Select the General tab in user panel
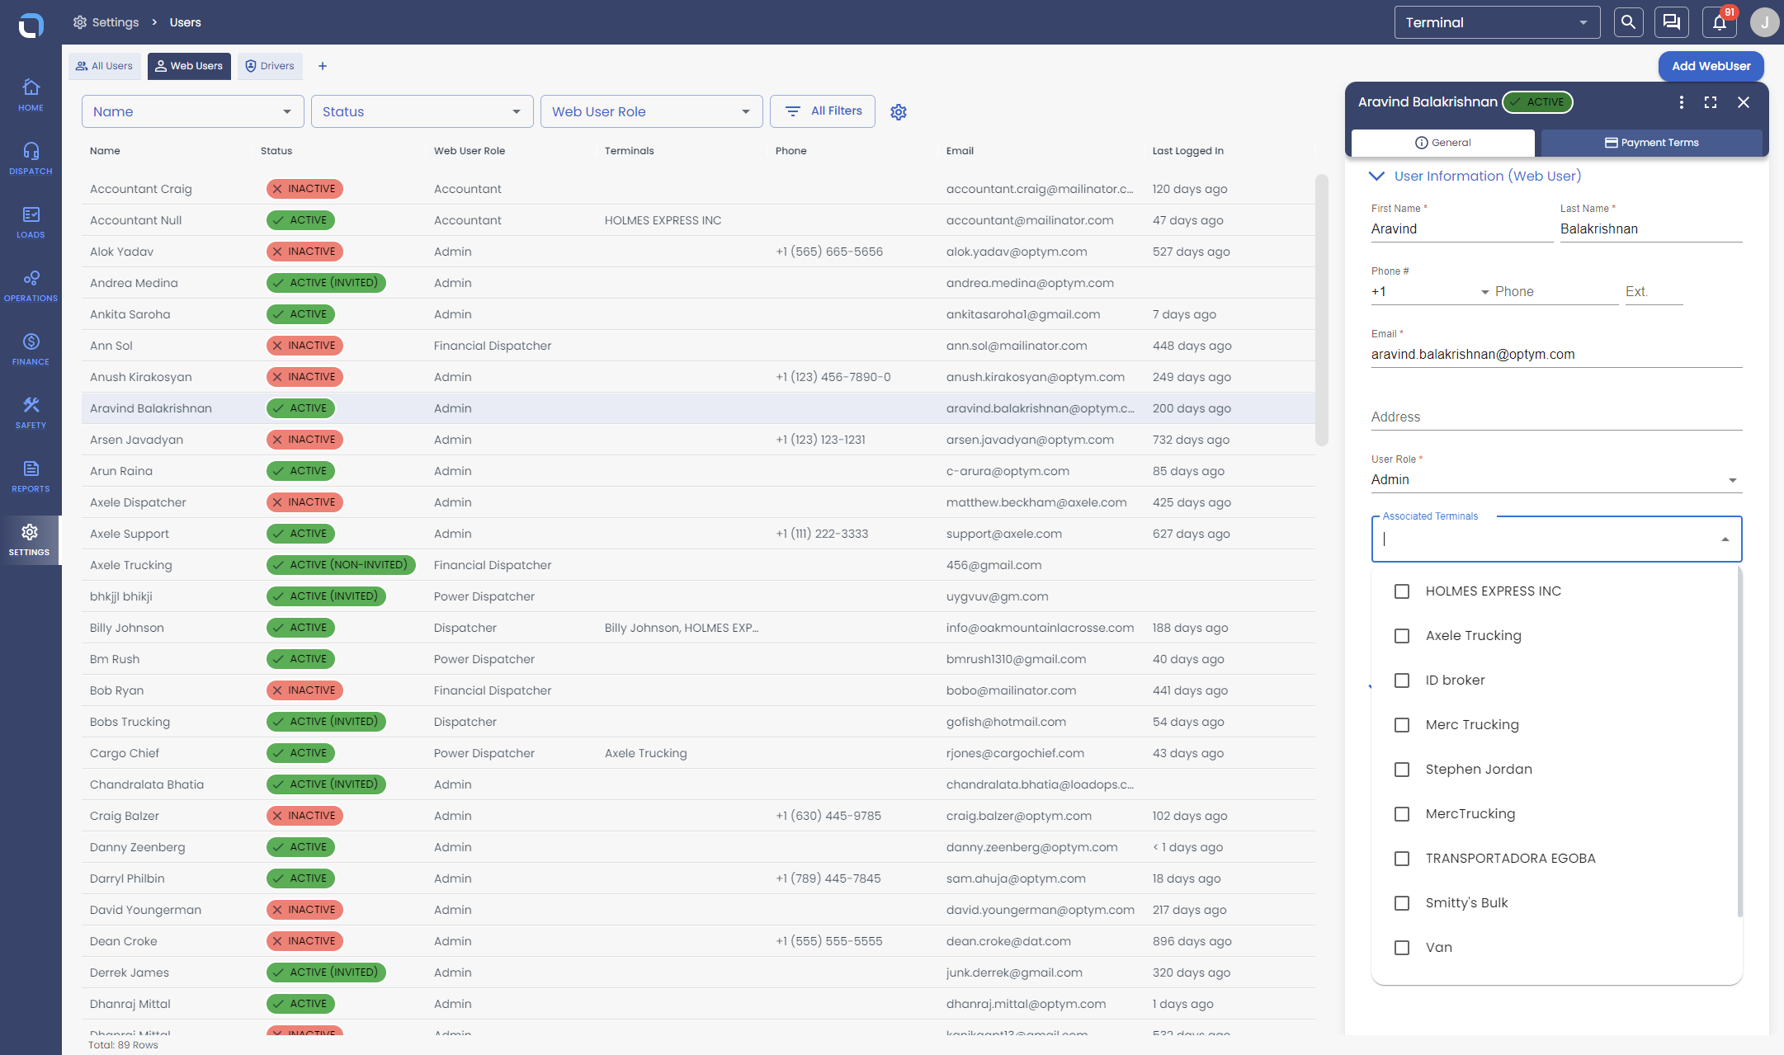Viewport: 1784px width, 1055px height. click(x=1443, y=143)
